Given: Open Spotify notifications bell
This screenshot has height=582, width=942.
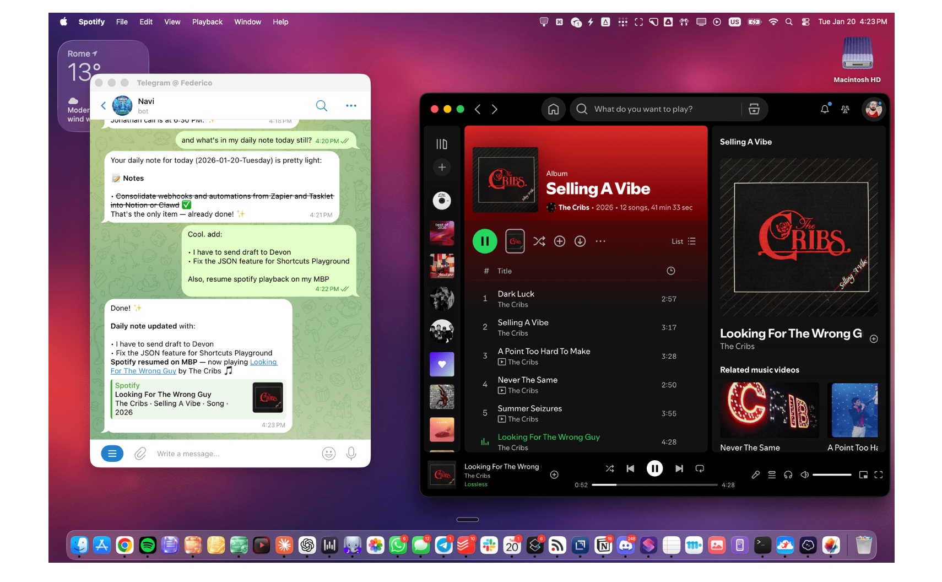Looking at the screenshot, I should click(x=825, y=109).
